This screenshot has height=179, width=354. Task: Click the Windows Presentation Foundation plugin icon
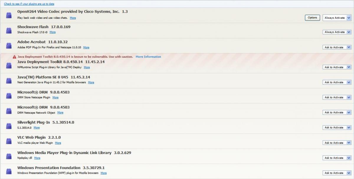pos(9,171)
